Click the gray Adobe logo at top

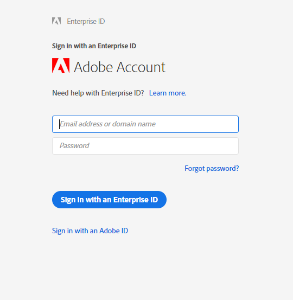(x=56, y=21)
